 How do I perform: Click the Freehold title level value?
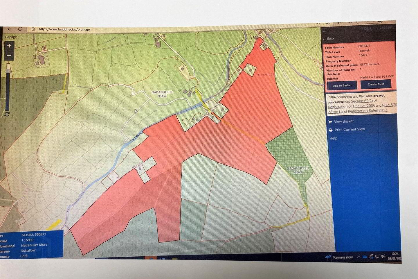(x=365, y=51)
